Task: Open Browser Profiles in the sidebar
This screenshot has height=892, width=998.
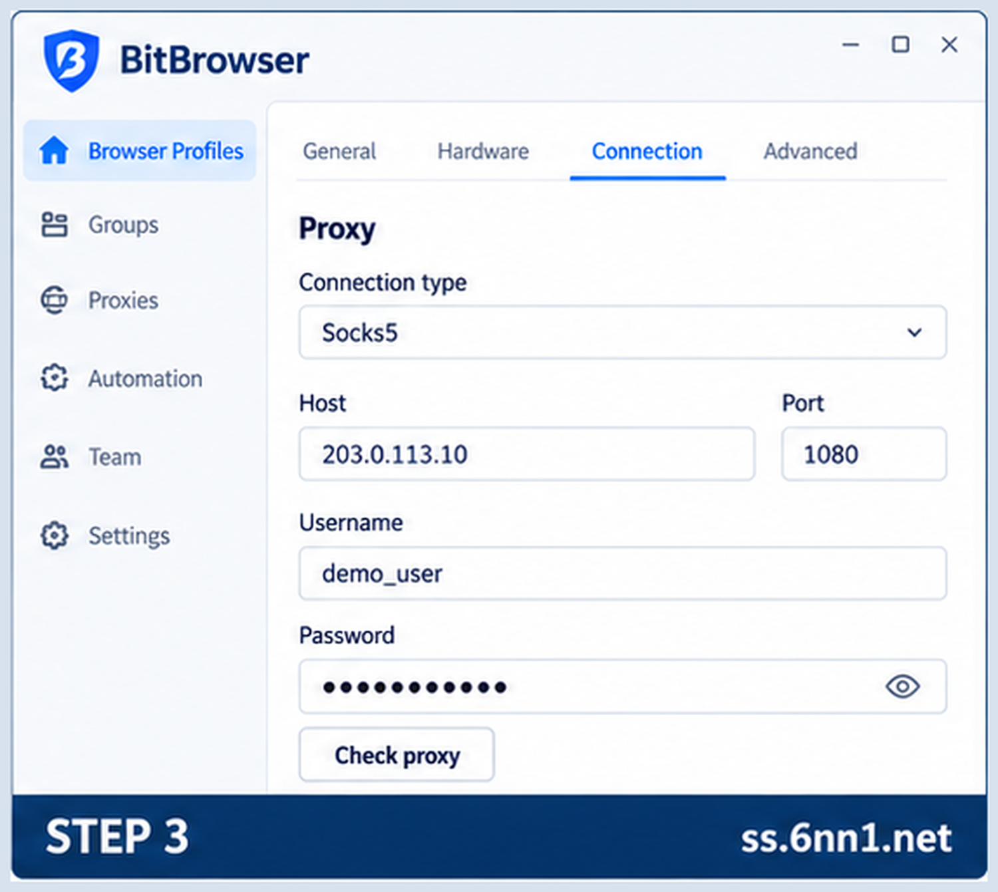Action: (140, 150)
